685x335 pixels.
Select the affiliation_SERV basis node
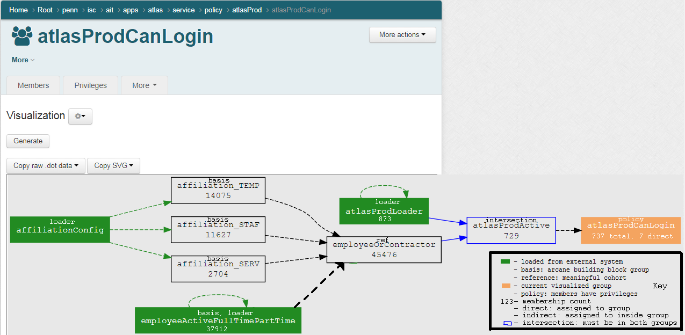tap(218, 268)
